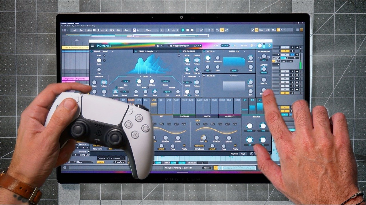Click the Ableton Record button

(x=192, y=30)
